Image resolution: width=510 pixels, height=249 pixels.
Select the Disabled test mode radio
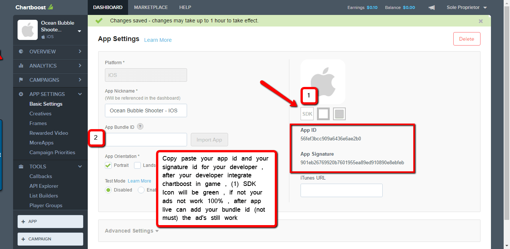tap(108, 190)
